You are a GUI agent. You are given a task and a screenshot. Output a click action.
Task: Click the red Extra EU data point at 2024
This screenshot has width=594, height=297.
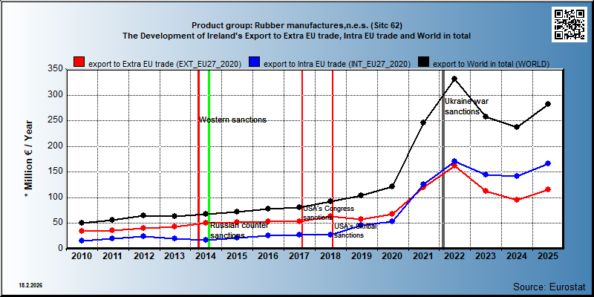click(x=516, y=200)
